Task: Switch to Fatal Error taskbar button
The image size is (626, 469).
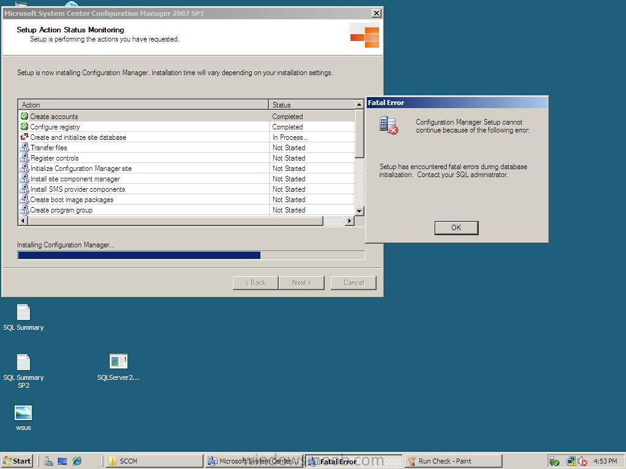Action: pos(354,461)
